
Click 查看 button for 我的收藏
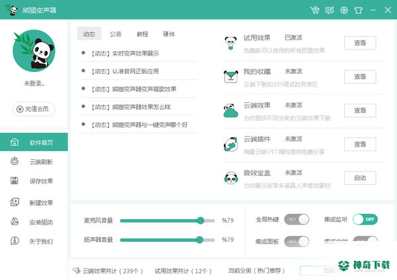(x=360, y=77)
